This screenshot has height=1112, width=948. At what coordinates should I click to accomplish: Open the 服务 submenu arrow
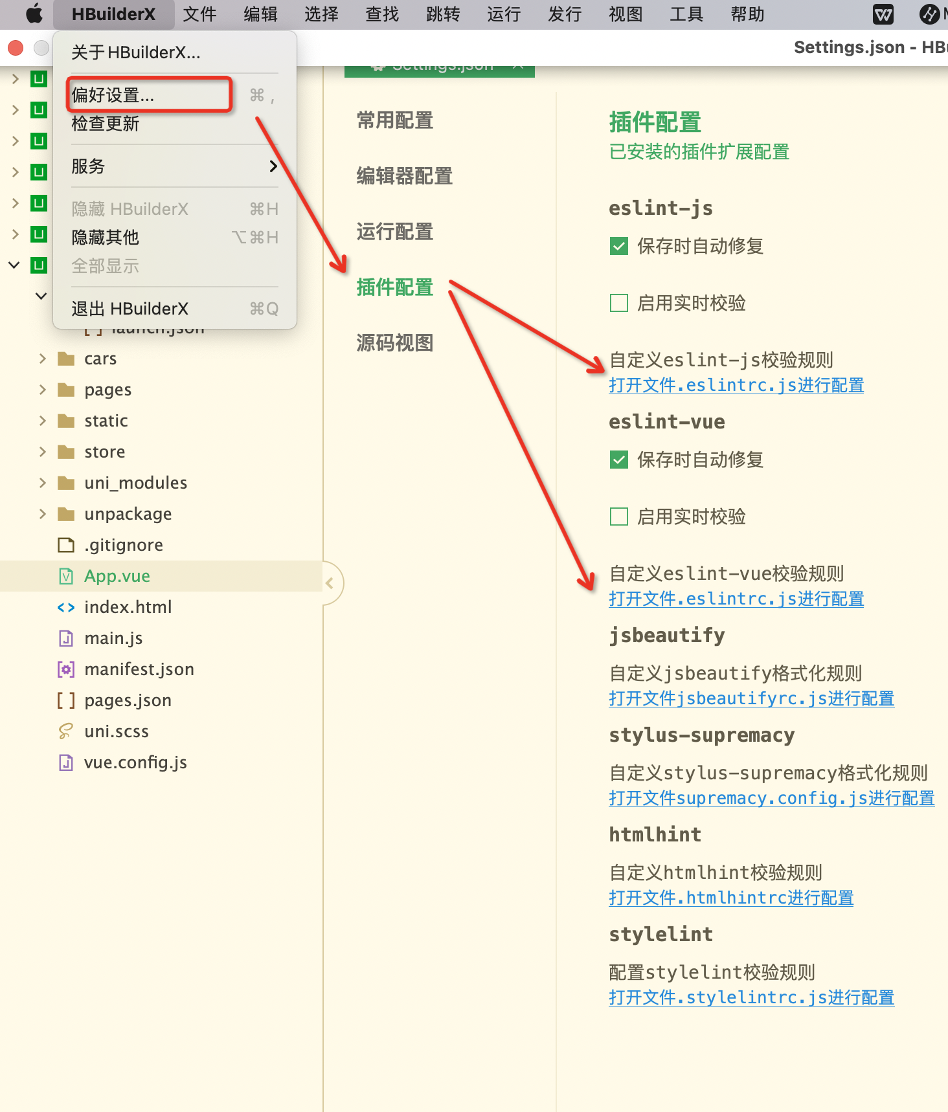pos(273,166)
